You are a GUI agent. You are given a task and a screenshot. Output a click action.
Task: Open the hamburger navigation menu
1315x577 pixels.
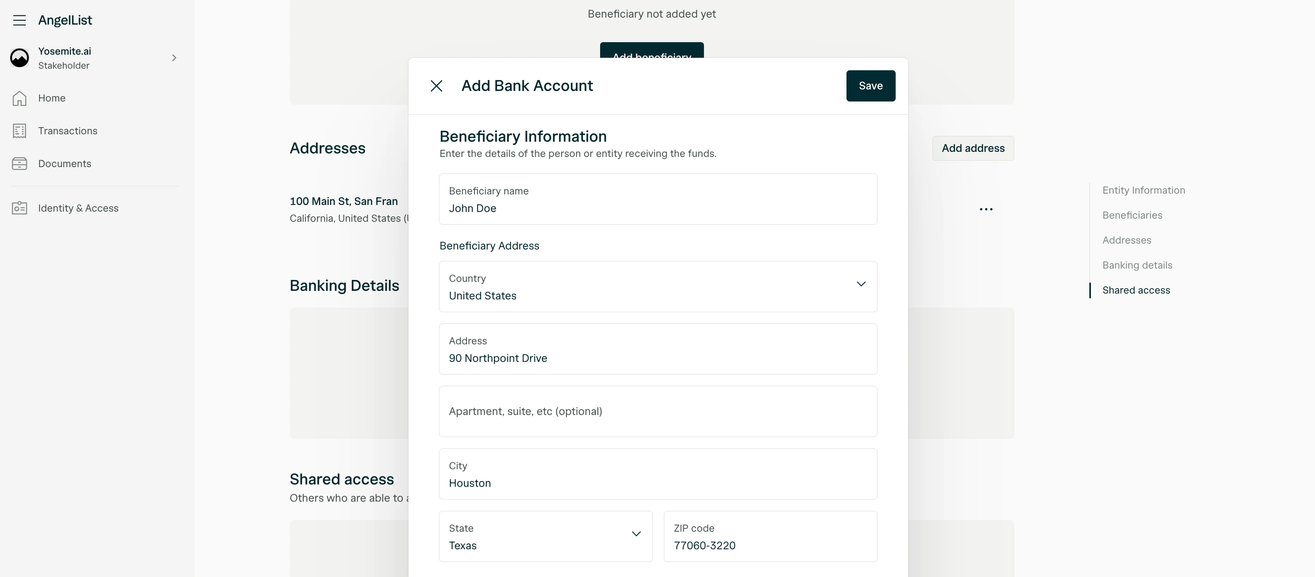click(x=19, y=20)
